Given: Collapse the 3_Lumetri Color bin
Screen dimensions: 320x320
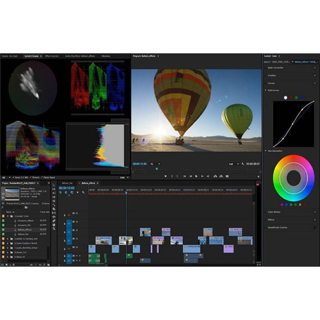Looking at the screenshot, I should (8, 216).
